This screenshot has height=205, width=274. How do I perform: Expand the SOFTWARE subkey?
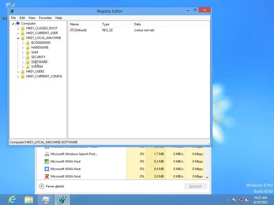click(x=23, y=62)
